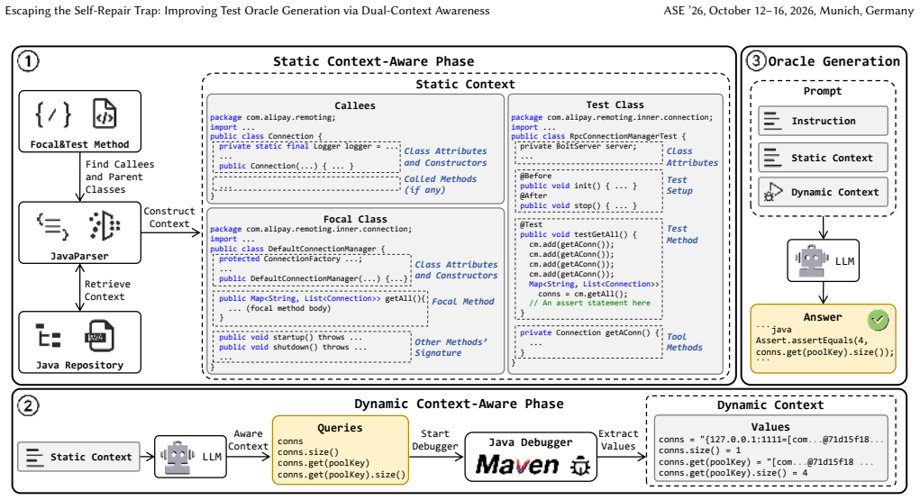Click the 'Callees' panel heading
This screenshot has width=920, height=500.
354,105
